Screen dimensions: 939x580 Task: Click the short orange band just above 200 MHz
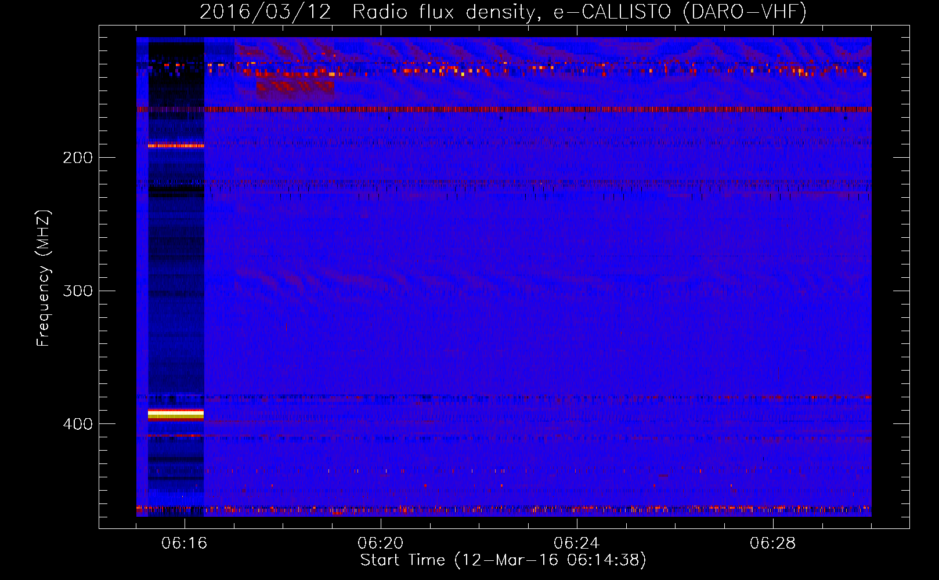(176, 146)
